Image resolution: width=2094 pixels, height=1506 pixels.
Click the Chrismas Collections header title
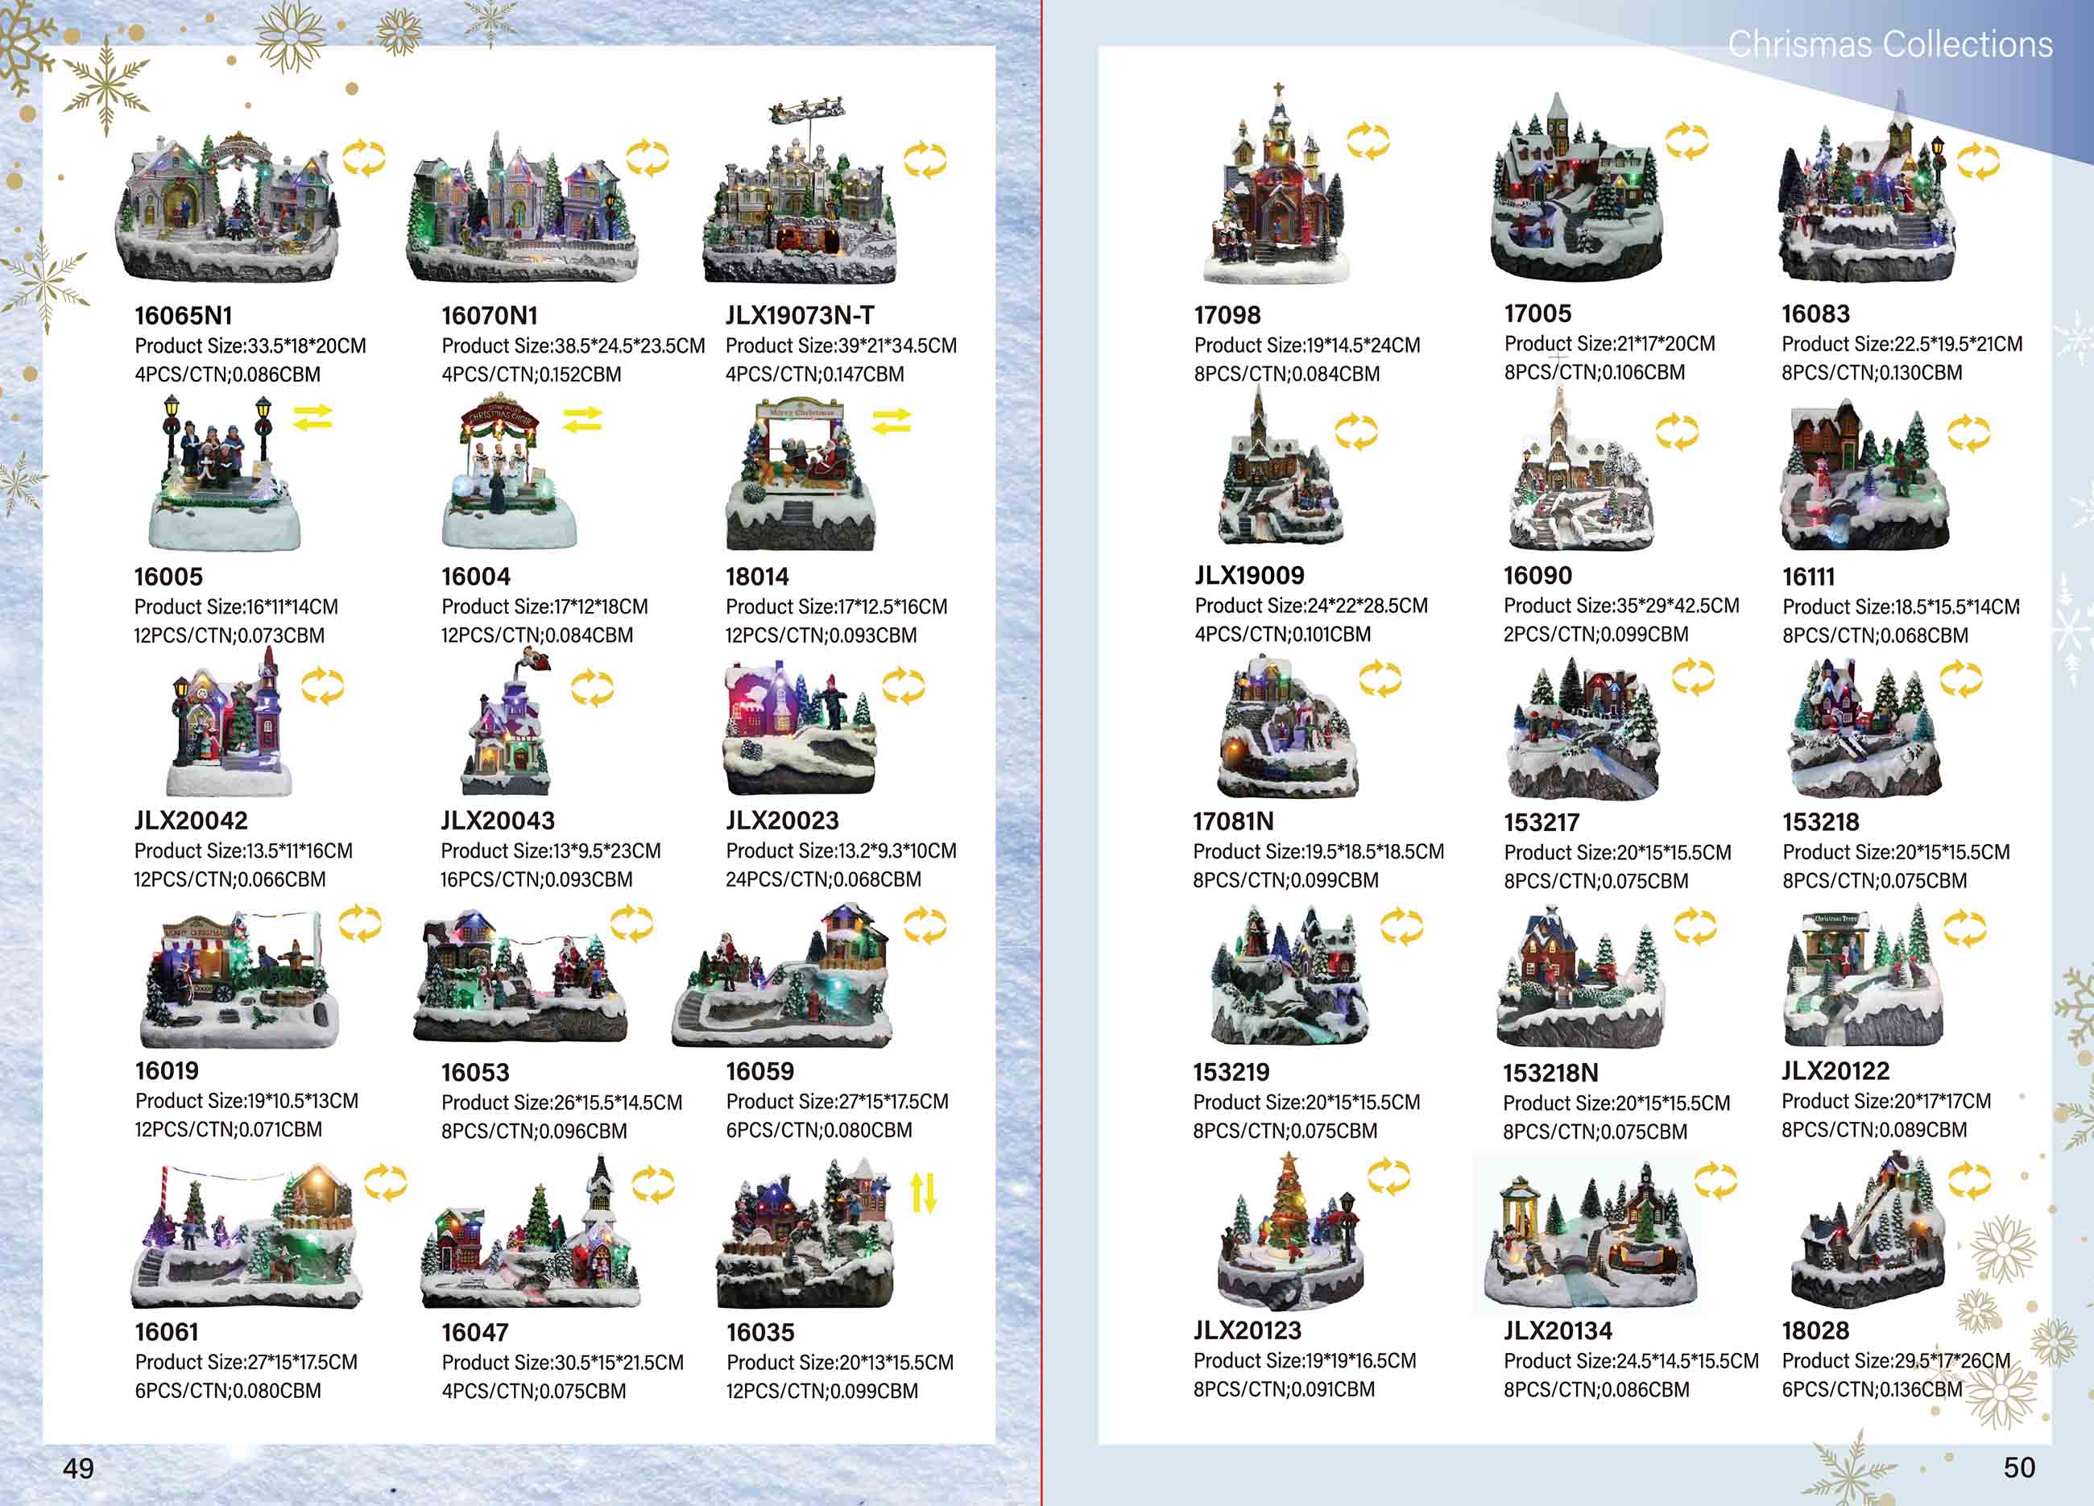[x=1890, y=44]
